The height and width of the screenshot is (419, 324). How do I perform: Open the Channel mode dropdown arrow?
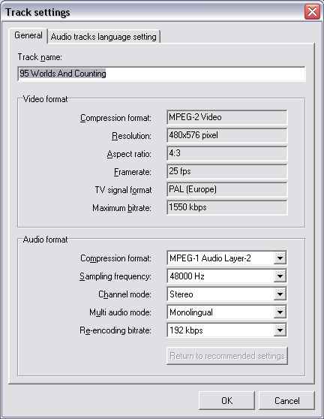[280, 294]
